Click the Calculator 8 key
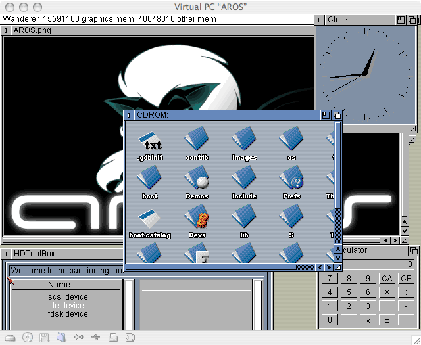Viewport: 421px width, 345px height. pyautogui.click(x=349, y=279)
